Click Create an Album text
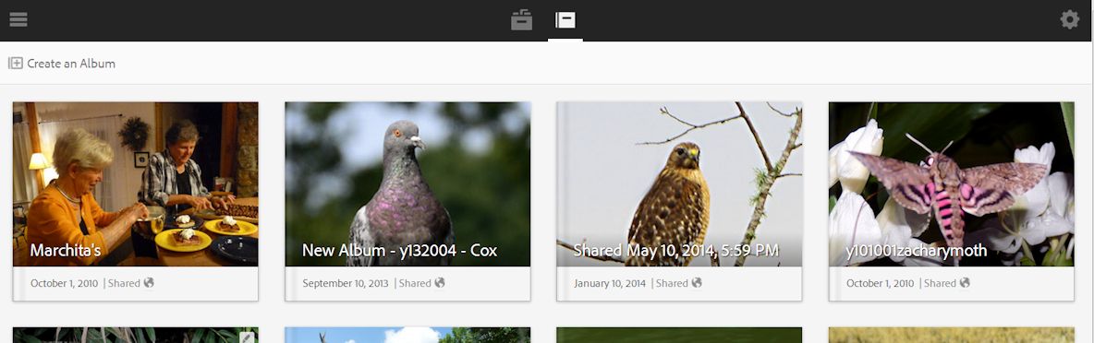The width and height of the screenshot is (1094, 343). 71,64
